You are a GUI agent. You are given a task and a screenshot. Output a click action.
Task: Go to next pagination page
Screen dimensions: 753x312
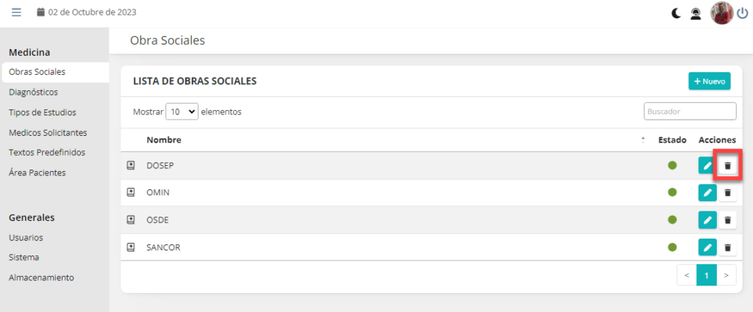coord(726,275)
